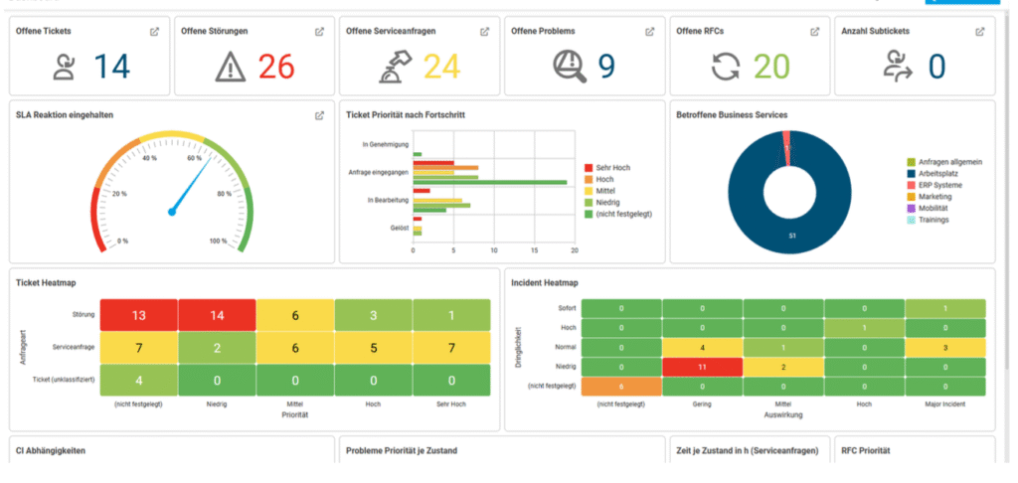Viewport: 1018px width, 483px height.
Task: Toggle Sehr Hoch legend entry
Action: coord(607,168)
